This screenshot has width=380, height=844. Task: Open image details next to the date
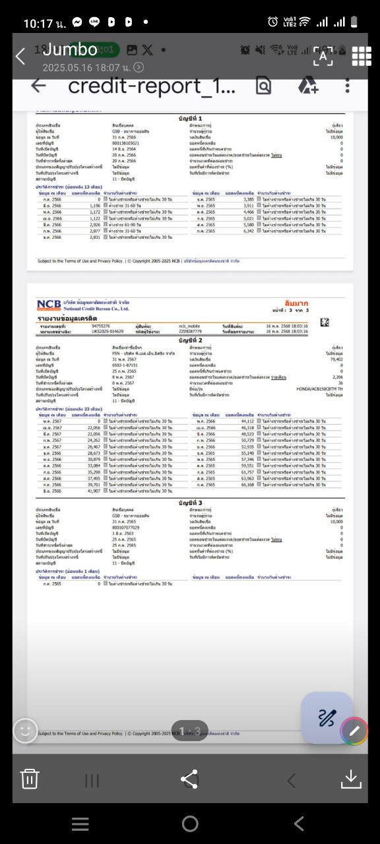coord(139,67)
